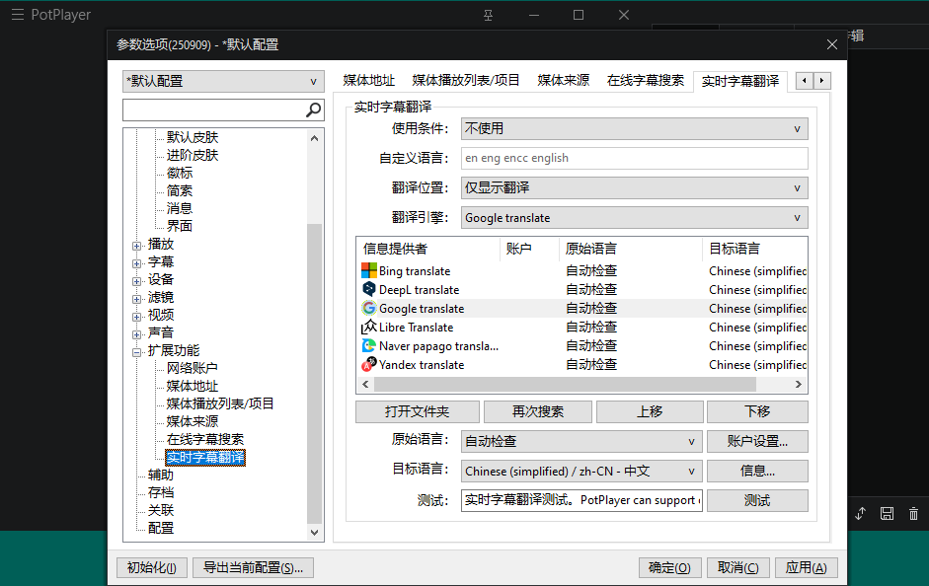This screenshot has width=929, height=586.
Task: Expand the 声音 tree node
Action: point(137,334)
